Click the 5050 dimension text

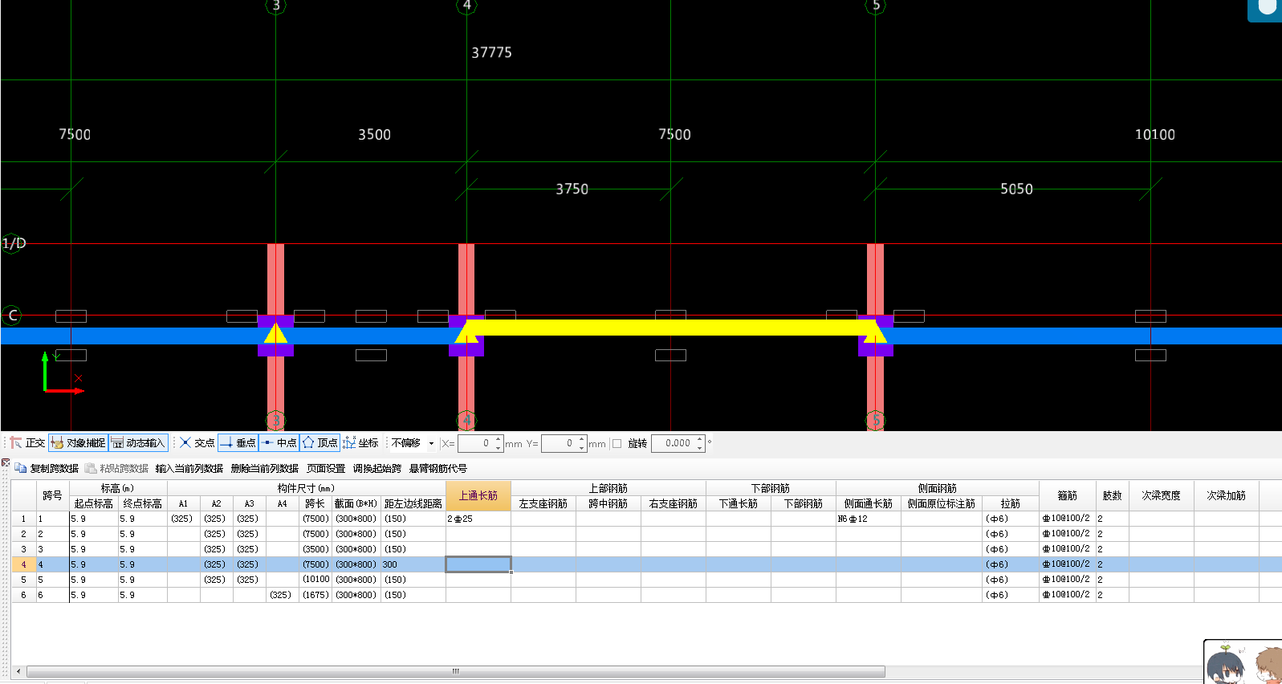pyautogui.click(x=1016, y=189)
